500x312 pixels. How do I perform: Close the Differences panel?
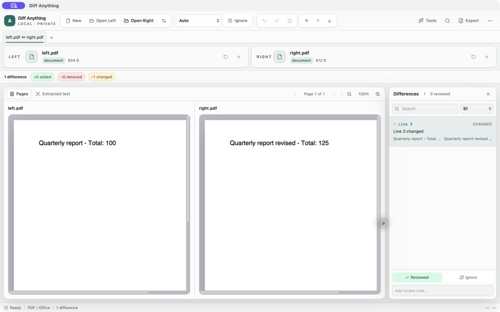(488, 94)
